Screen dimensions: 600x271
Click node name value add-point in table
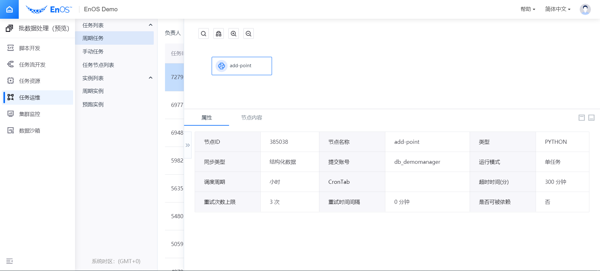[407, 142]
